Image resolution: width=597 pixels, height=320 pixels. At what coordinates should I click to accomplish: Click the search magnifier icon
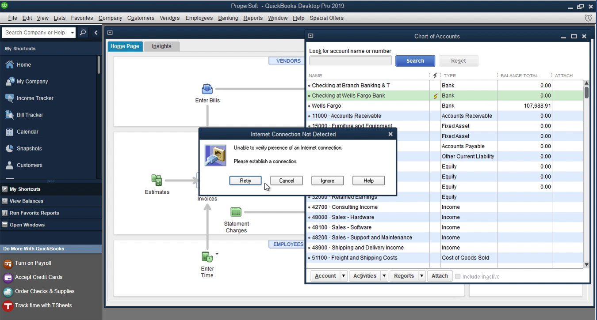point(83,33)
